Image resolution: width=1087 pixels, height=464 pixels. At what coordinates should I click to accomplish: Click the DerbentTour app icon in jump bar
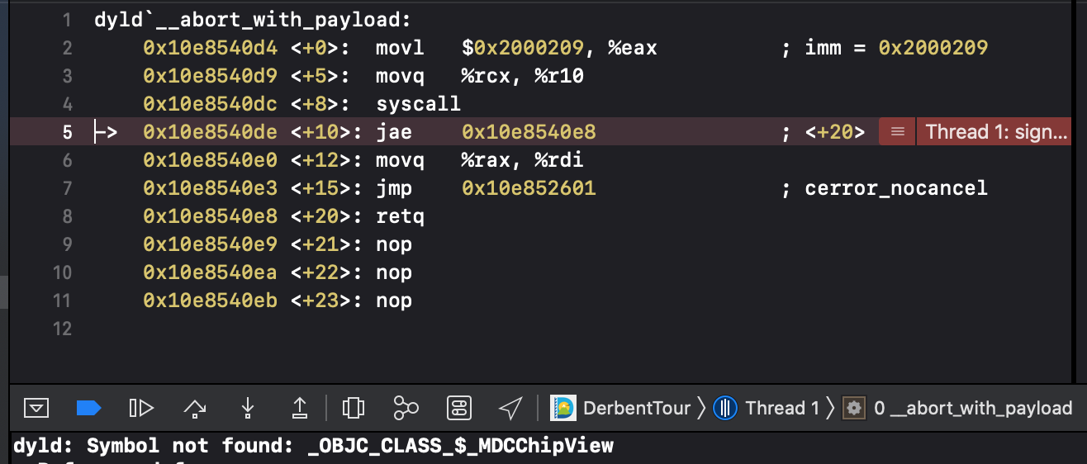(x=563, y=408)
